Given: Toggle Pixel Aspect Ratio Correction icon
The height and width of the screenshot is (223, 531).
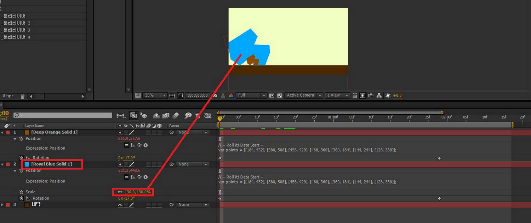Looking at the screenshot, I should pos(355,95).
